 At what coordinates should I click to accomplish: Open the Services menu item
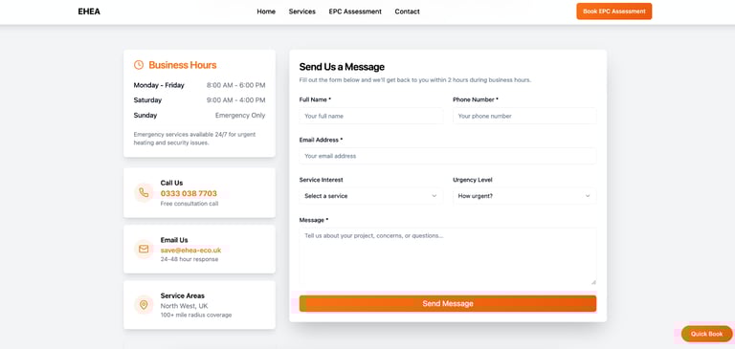301,11
